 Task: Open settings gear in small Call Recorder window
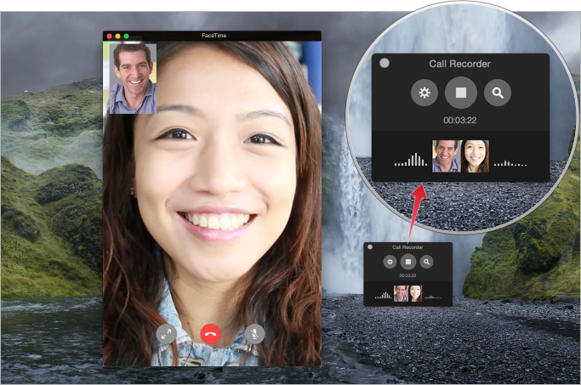pos(390,262)
